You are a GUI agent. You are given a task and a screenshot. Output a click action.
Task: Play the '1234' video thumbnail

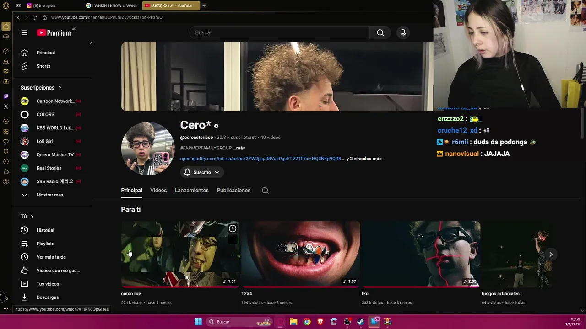click(x=300, y=254)
